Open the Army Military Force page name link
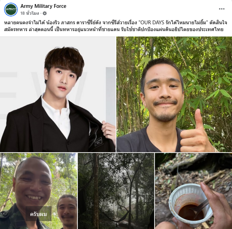Image resolution: width=232 pixels, height=229 pixels. 43,6
